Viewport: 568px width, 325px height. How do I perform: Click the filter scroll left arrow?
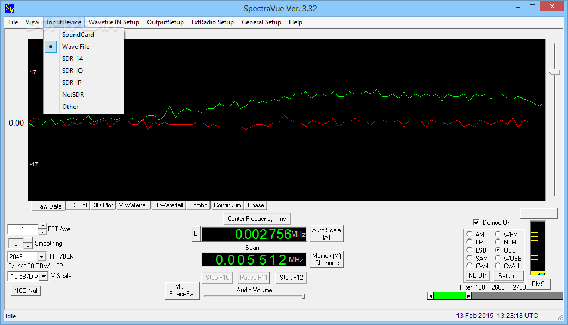(x=430, y=296)
